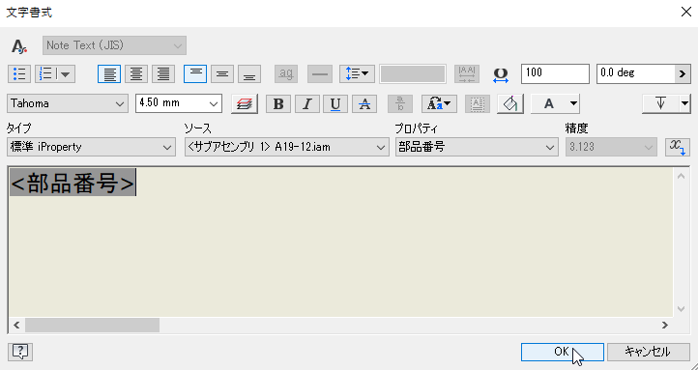Set bottom vertical justification

click(249, 73)
